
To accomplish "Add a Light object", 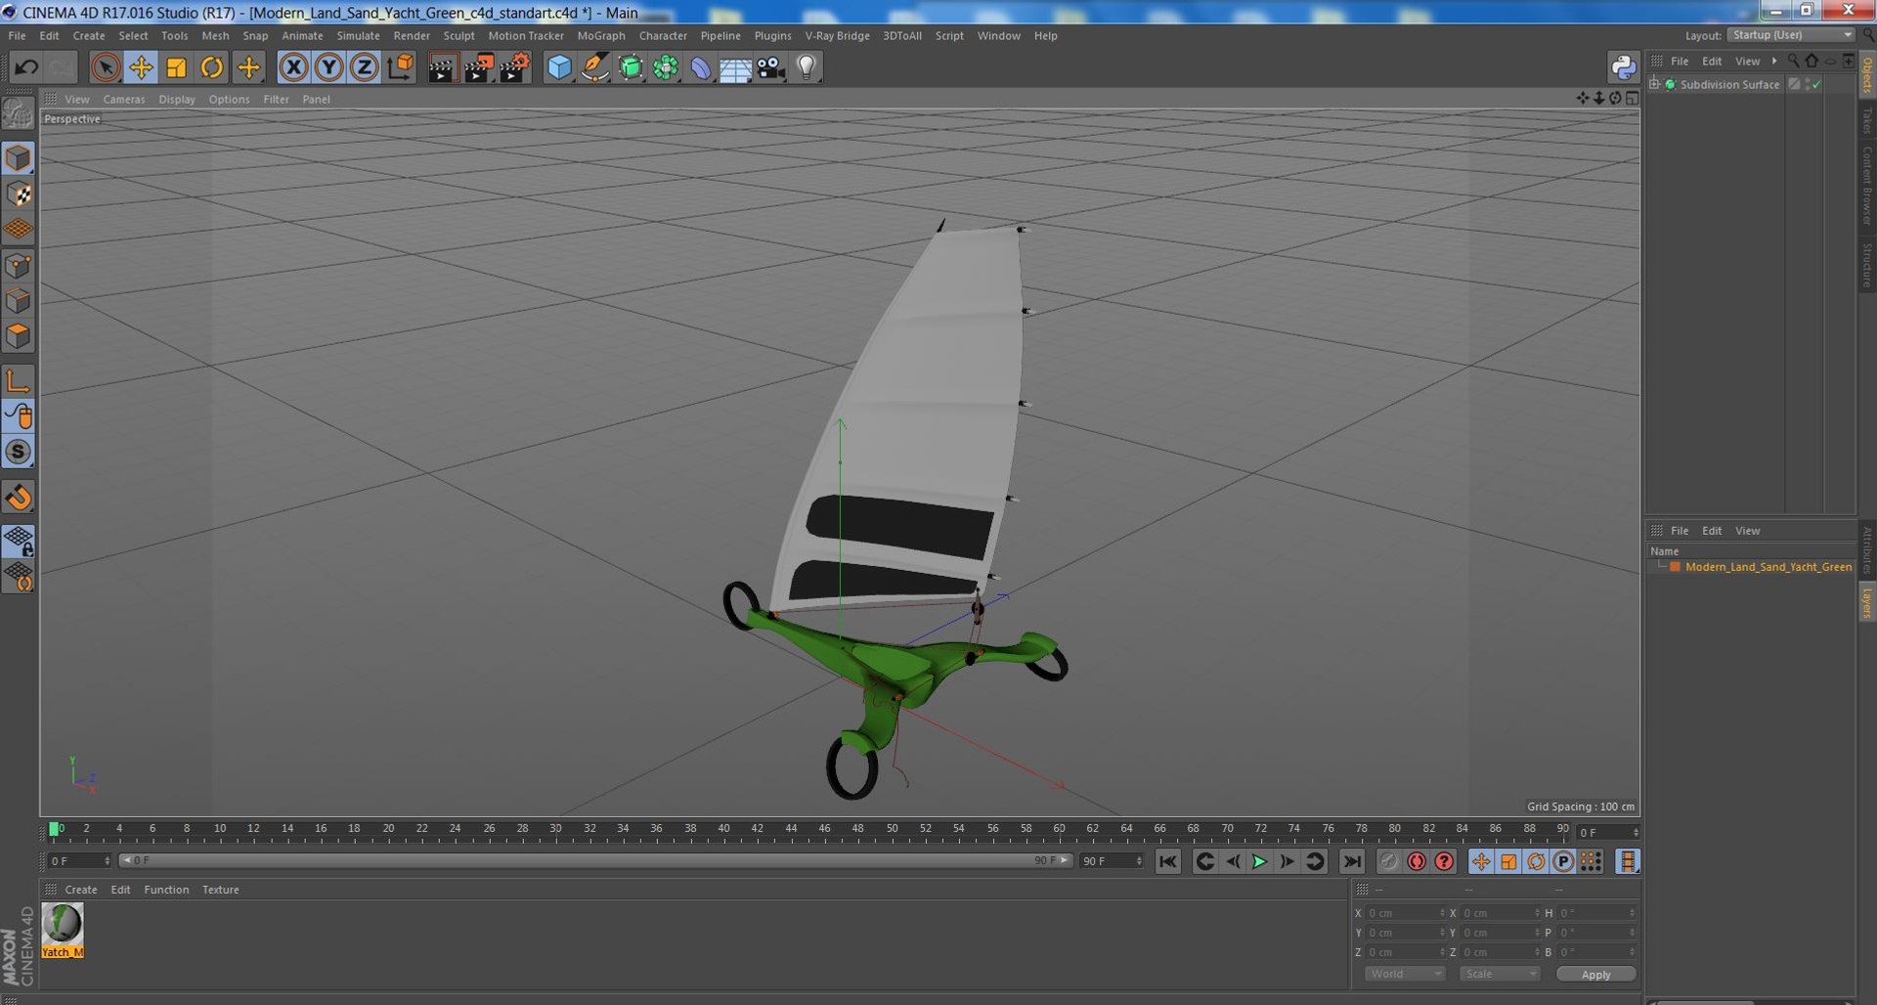I will point(807,67).
